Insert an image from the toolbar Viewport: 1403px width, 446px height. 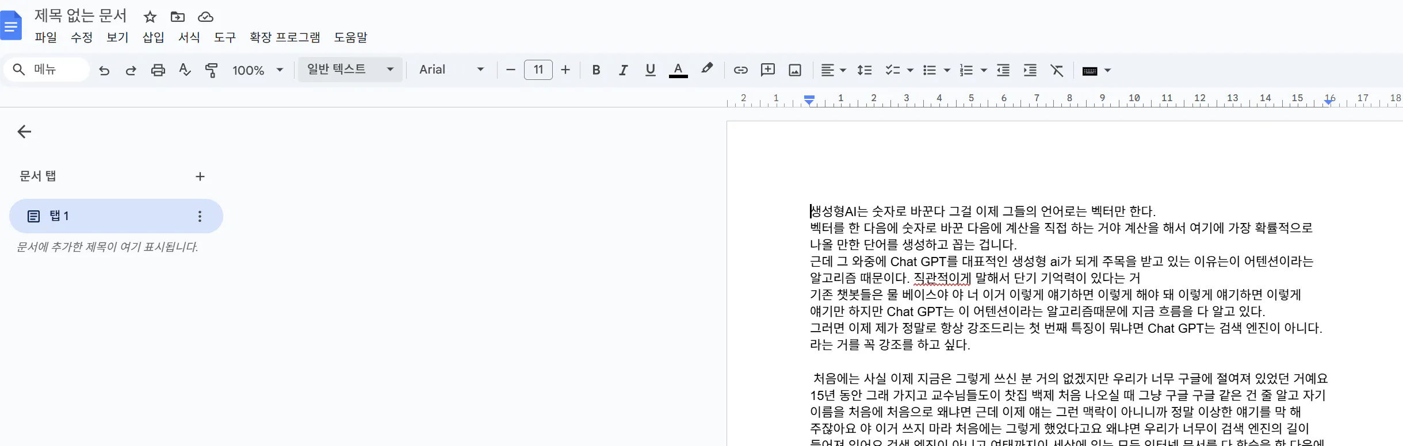(795, 70)
